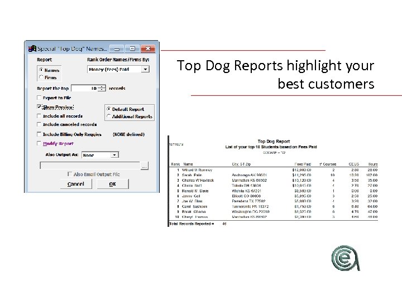This screenshot has width=402, height=301.
Task: Click $12,000.00 fee in first row
Action: pos(301,170)
